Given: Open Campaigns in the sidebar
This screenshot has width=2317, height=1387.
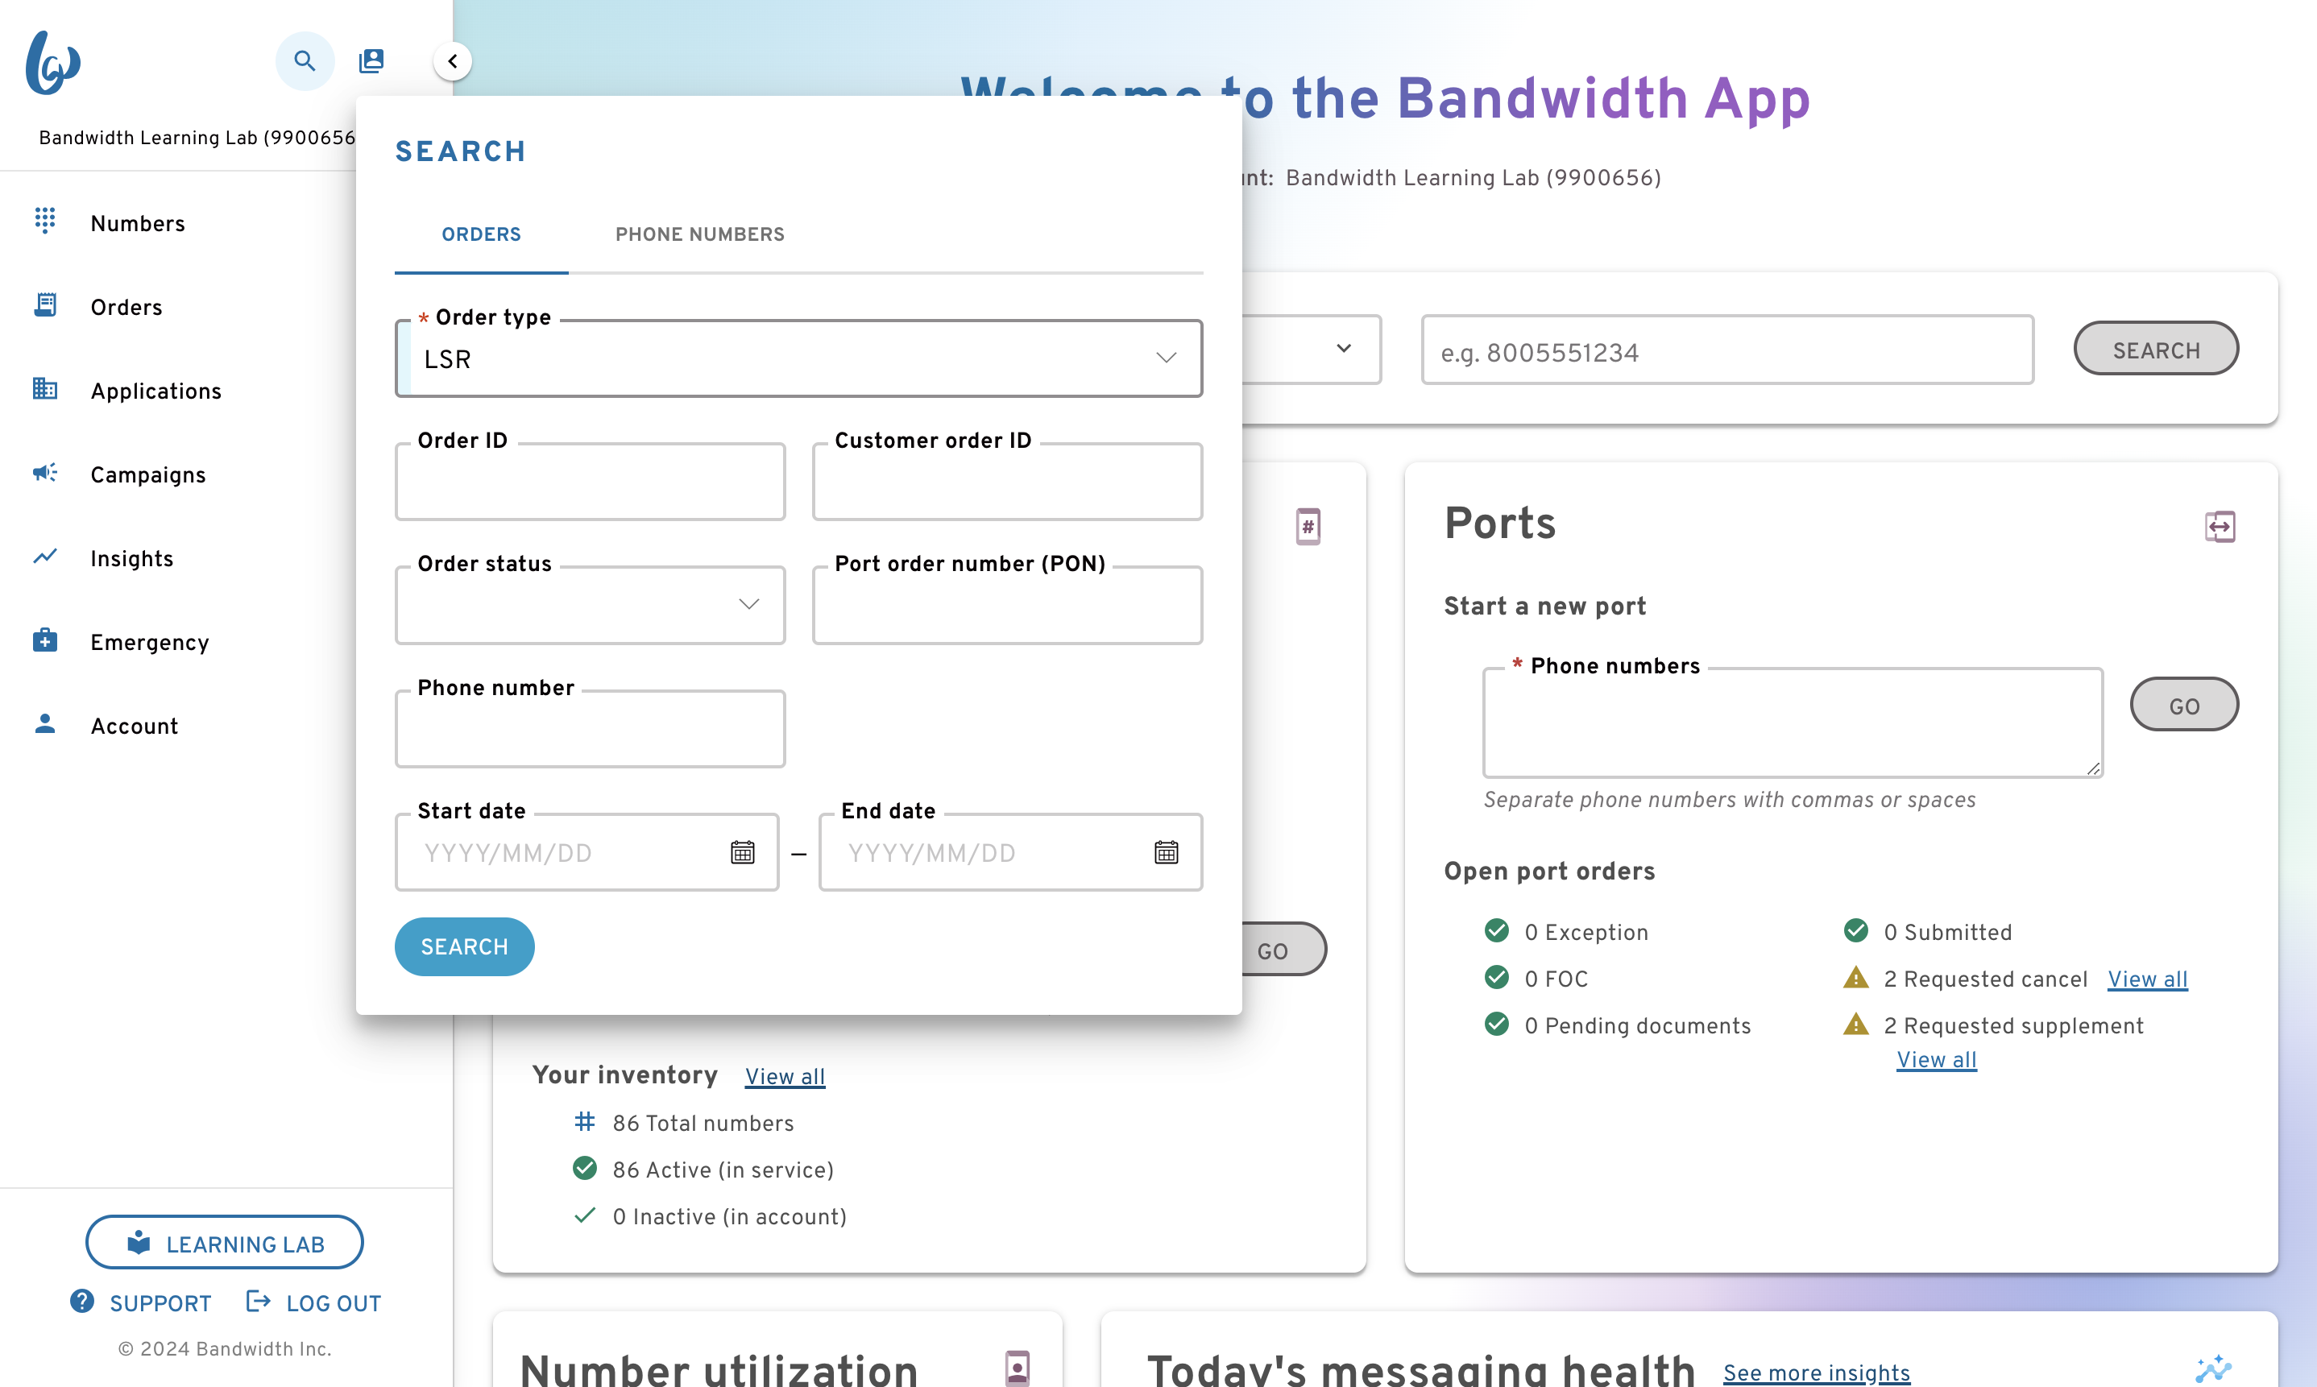Looking at the screenshot, I should (x=147, y=474).
